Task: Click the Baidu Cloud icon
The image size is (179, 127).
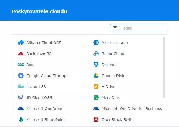Action: [x=96, y=54]
